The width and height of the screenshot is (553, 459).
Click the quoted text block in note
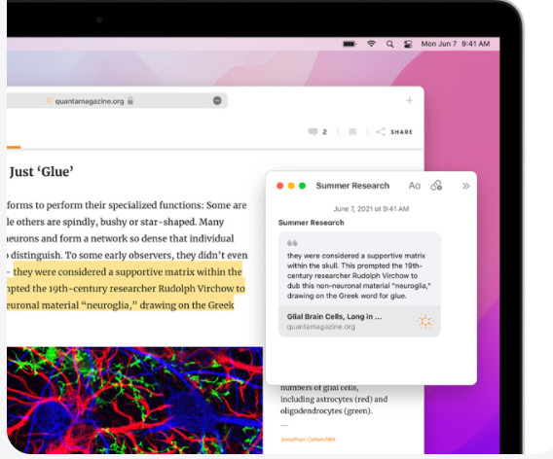[x=358, y=275]
